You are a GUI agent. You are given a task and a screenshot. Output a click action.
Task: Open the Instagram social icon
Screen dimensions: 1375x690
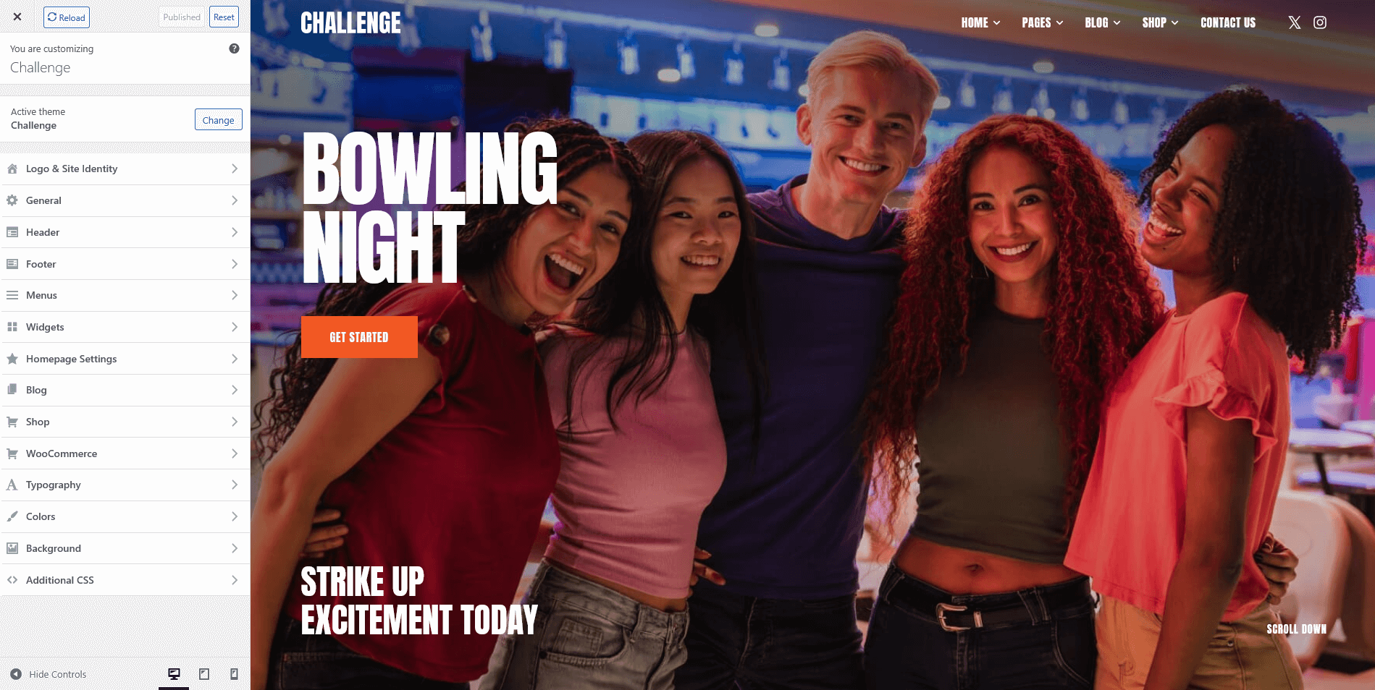pos(1320,22)
